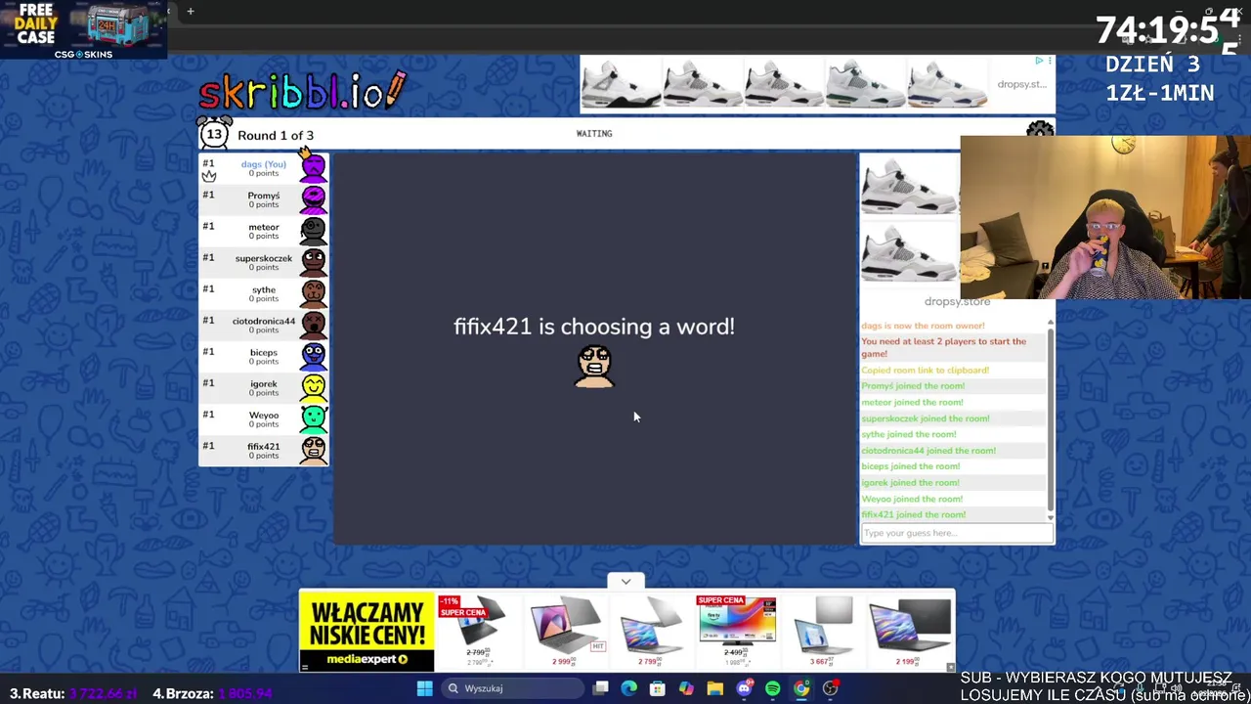1251x704 pixels.
Task: Click 'fifix421 is choosing a word!' text
Action: click(594, 327)
